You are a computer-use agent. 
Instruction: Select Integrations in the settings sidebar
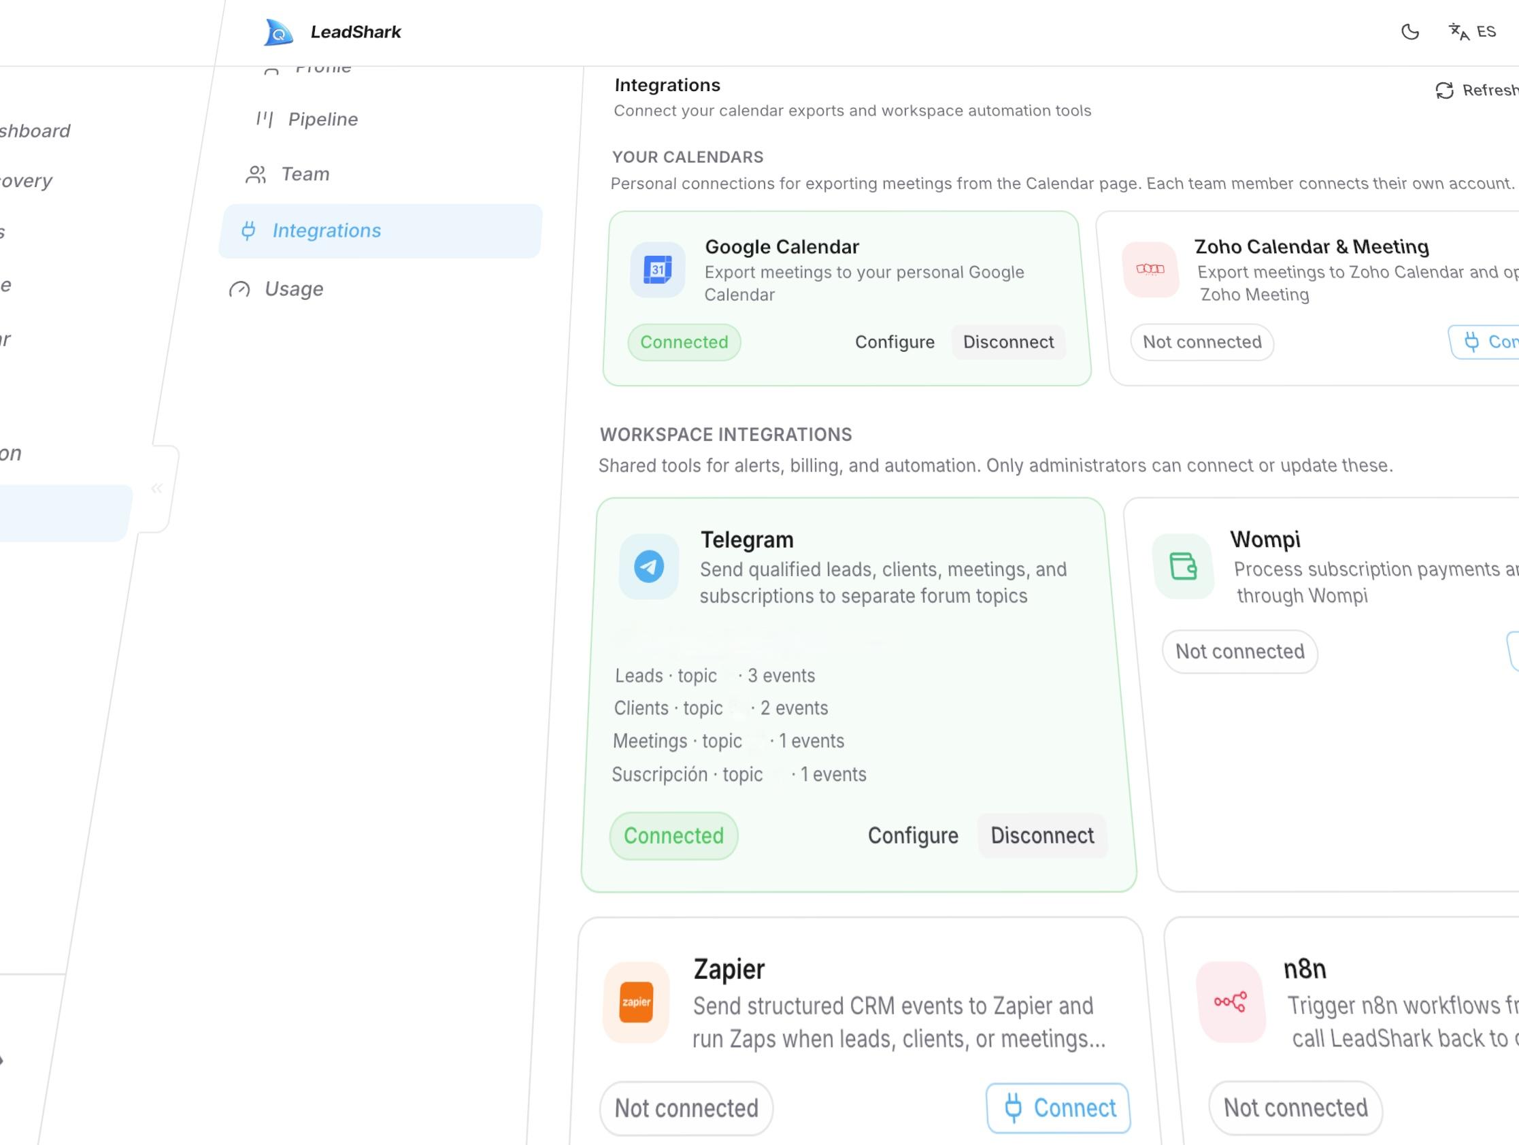click(380, 231)
